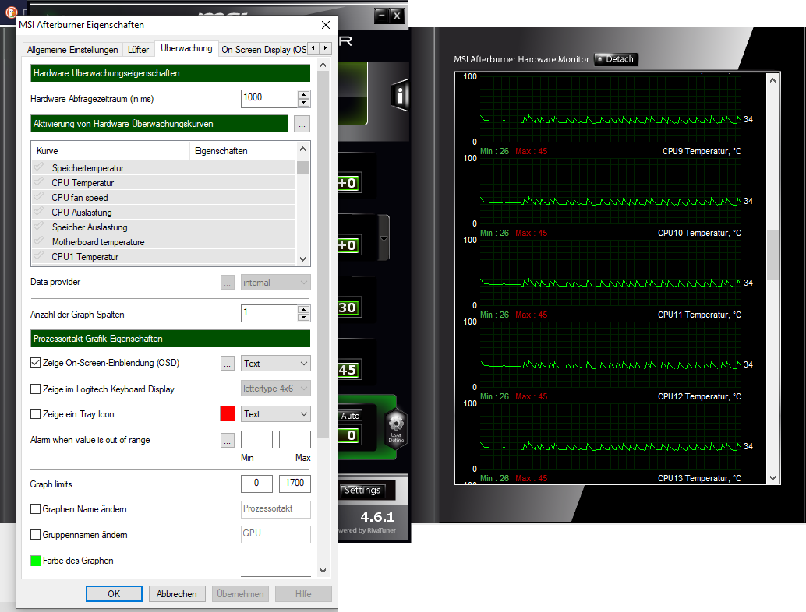Open the Data provider internal dropdown
The width and height of the screenshot is (806, 612).
click(x=275, y=283)
